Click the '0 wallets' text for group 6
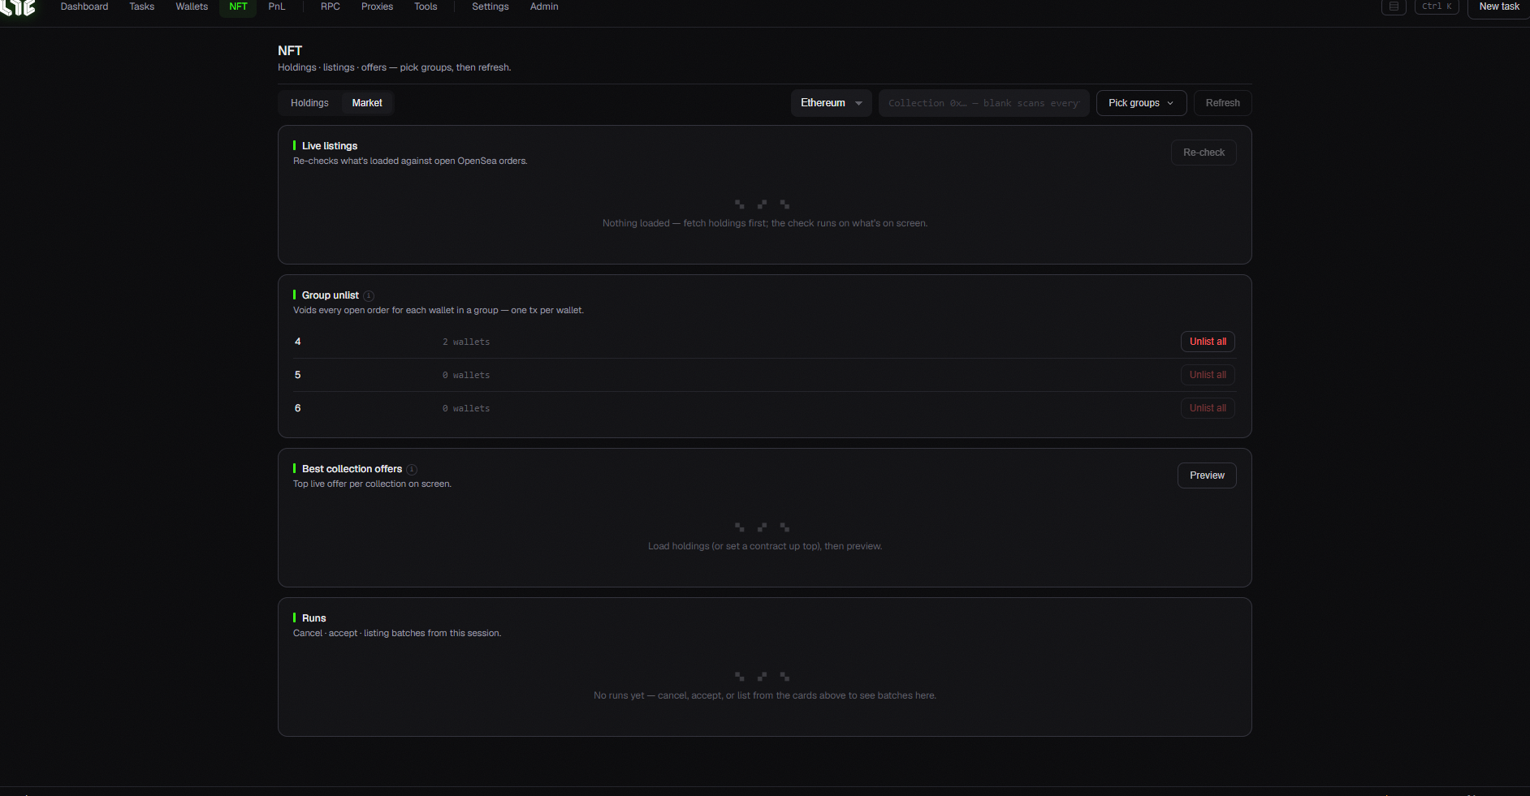 466,409
